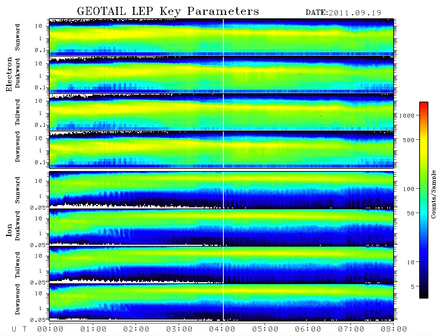Click the "U T" time axis label

click(x=19, y=329)
